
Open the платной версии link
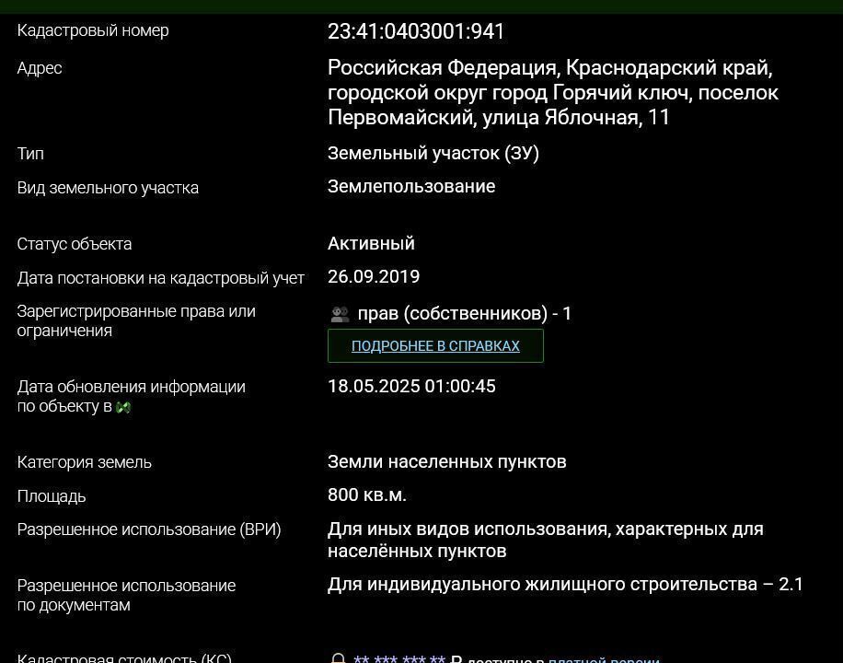click(604, 659)
